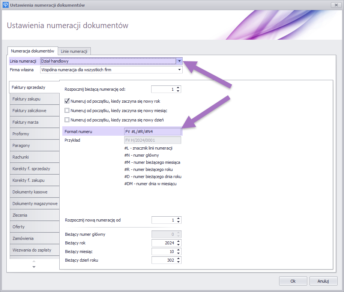
Task: Click the Format numeru input field
Action: [x=152, y=132]
